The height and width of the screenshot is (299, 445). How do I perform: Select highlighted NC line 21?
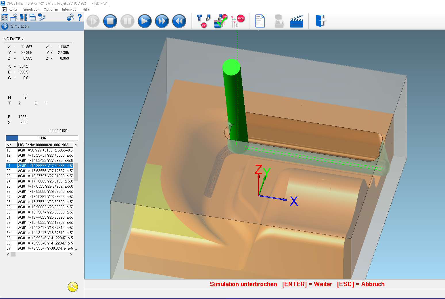(x=40, y=166)
